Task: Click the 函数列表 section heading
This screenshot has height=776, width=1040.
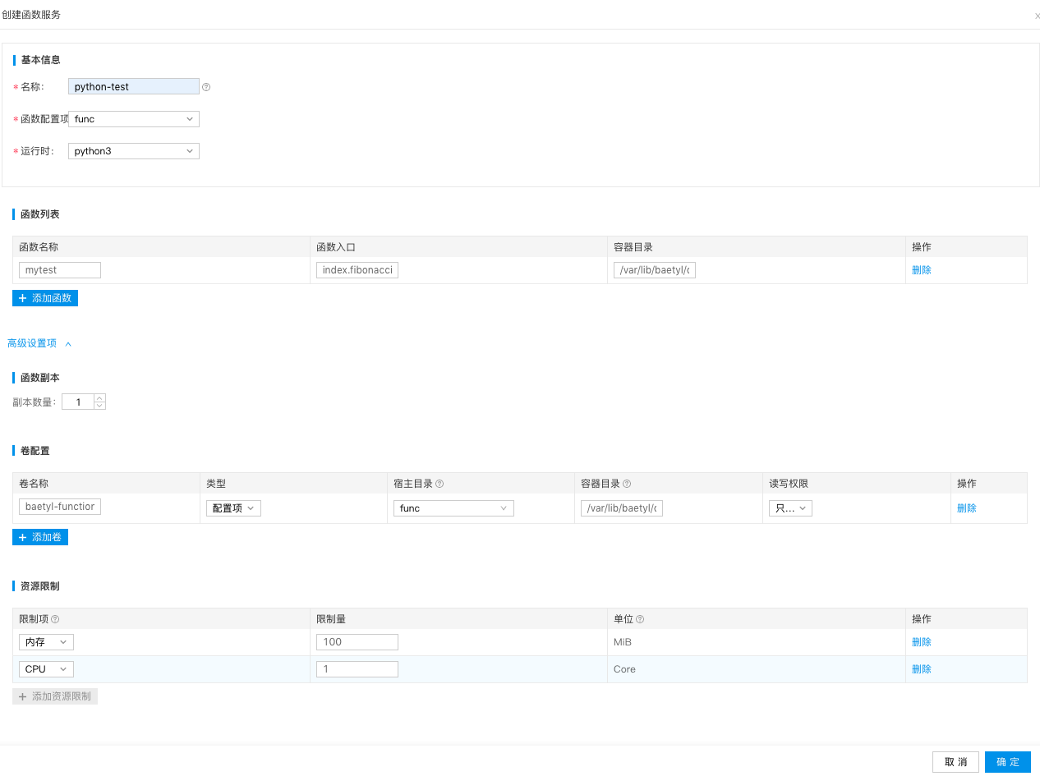Action: pyautogui.click(x=40, y=214)
